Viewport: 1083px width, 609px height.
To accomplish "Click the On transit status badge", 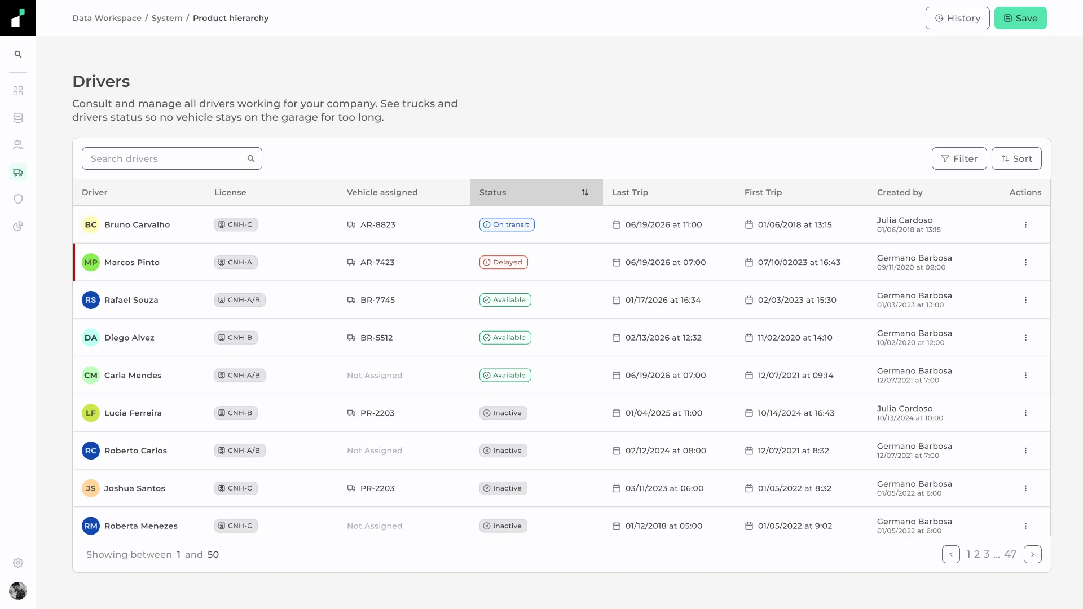I will pos(507,224).
